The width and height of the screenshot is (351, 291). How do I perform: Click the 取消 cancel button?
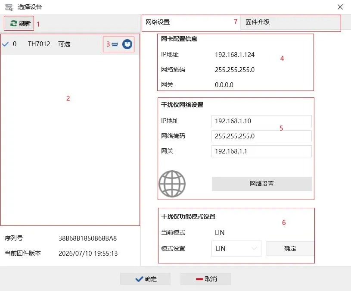coord(205,279)
